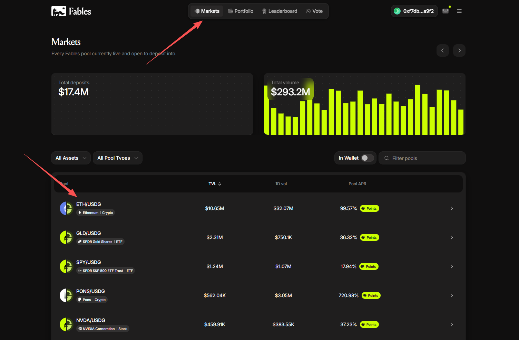
Task: Switch to the Markets tab
Action: click(207, 11)
